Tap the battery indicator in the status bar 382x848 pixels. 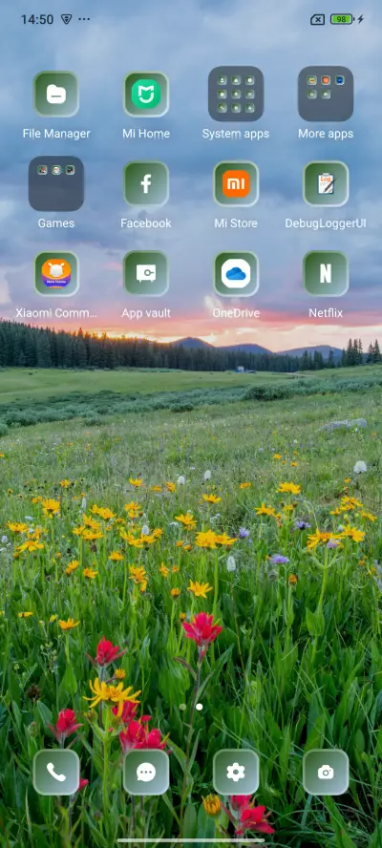coord(343,19)
